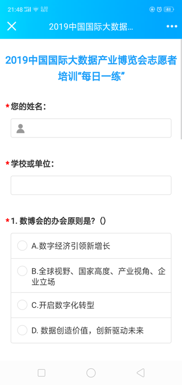This screenshot has height=385, width=182.
Task: Tap the rotation lock status icon
Action: point(152,9)
